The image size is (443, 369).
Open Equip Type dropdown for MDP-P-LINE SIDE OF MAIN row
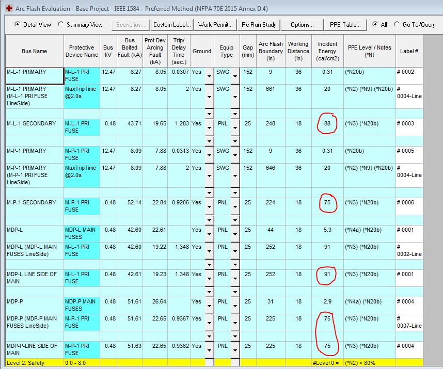(x=235, y=350)
